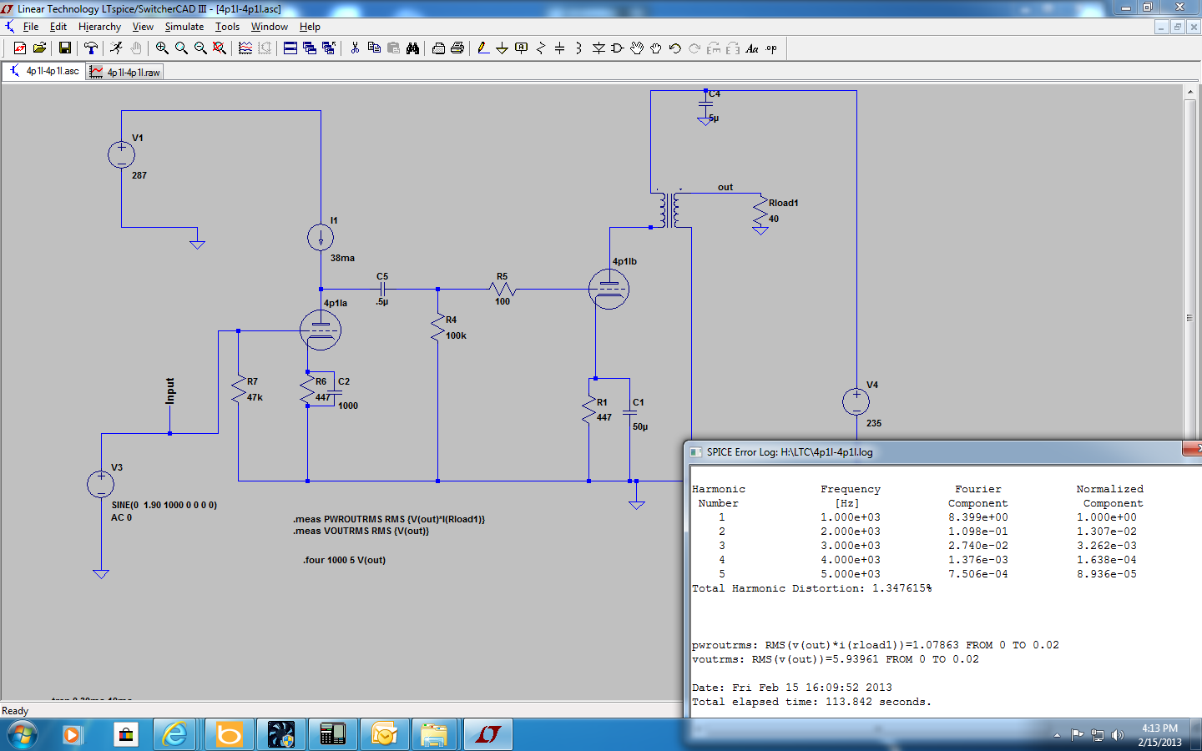Open the File menu

pos(31,27)
